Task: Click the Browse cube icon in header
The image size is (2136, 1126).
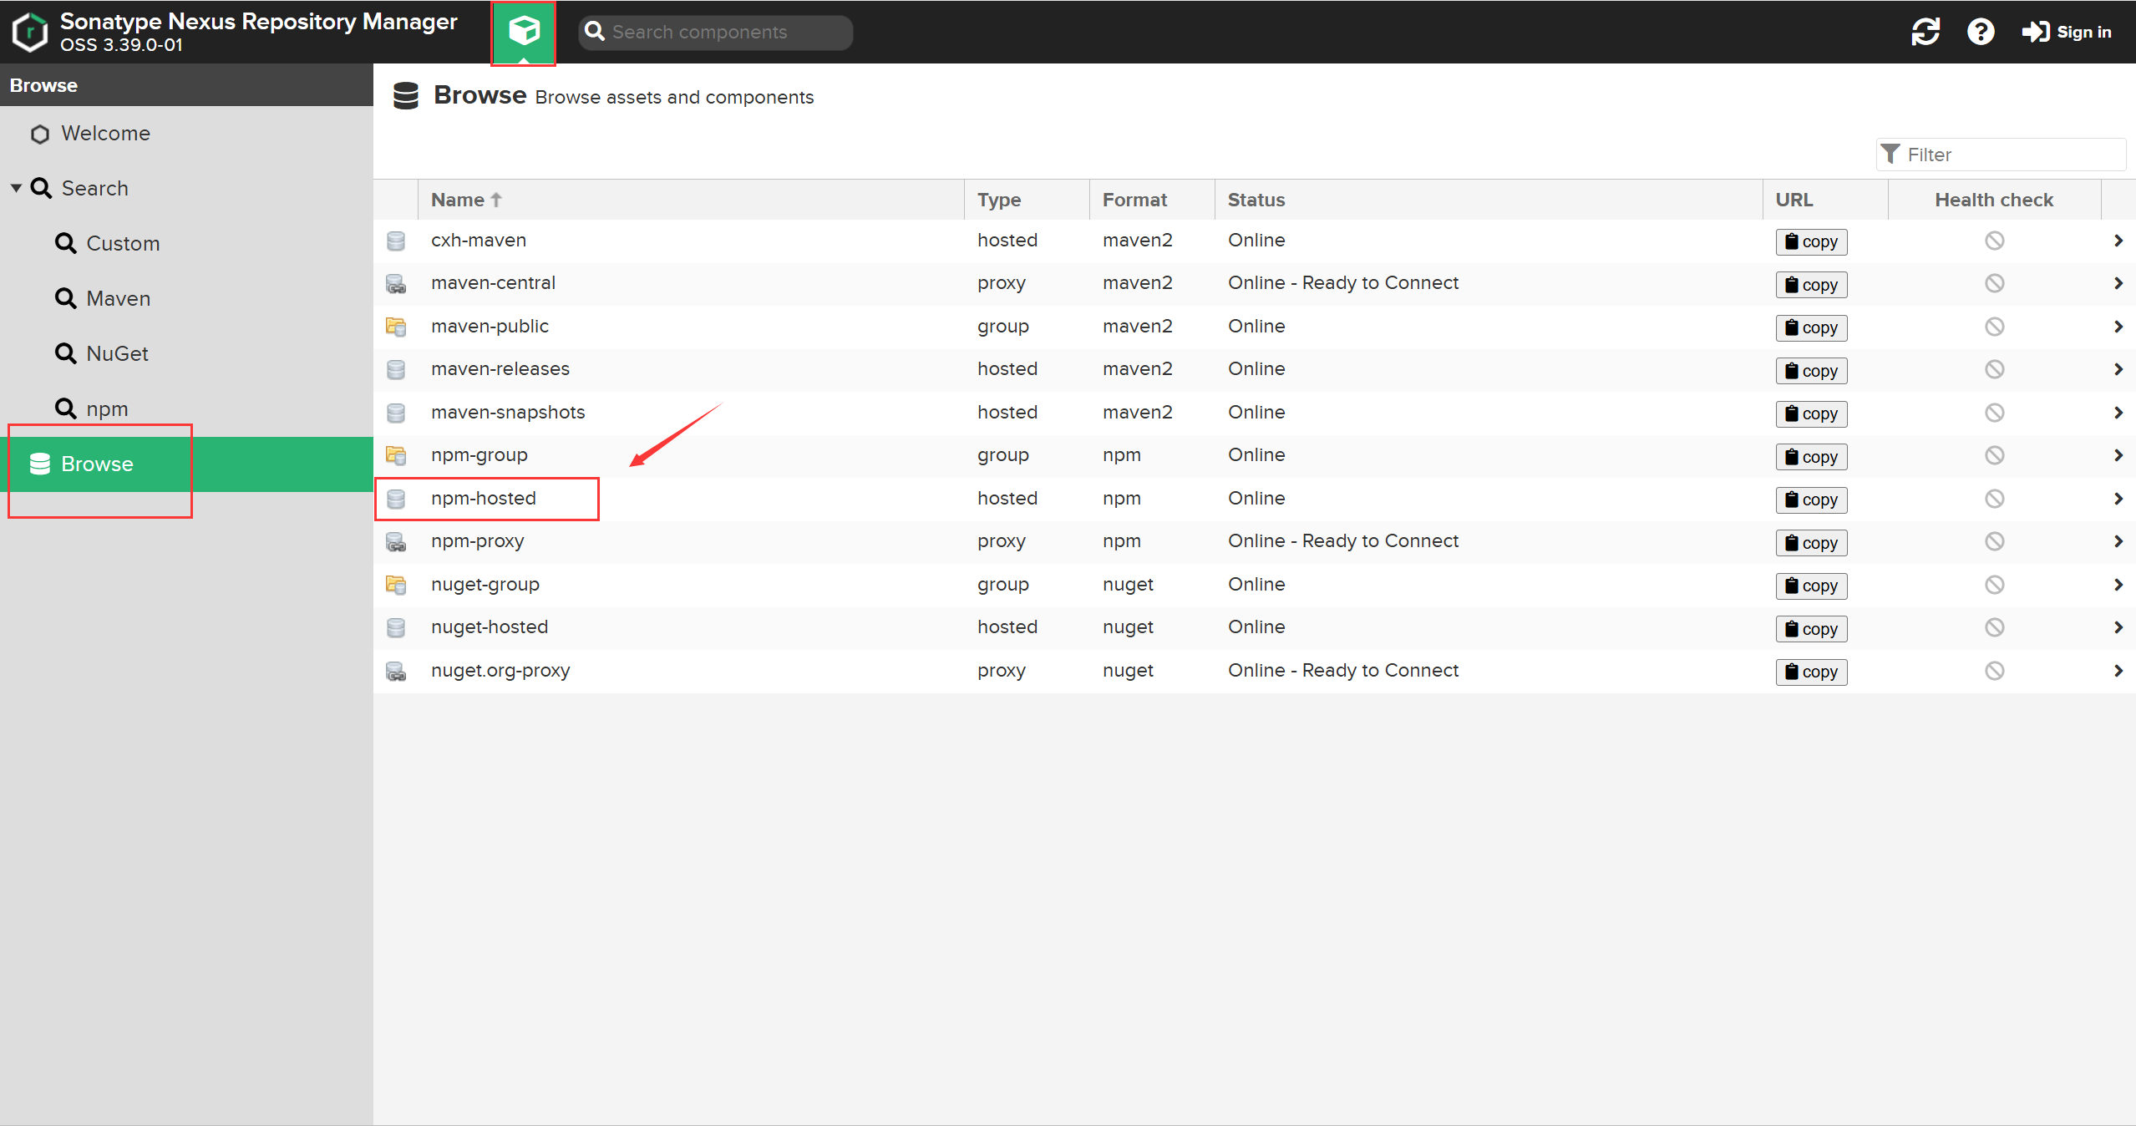Action: coord(524,32)
